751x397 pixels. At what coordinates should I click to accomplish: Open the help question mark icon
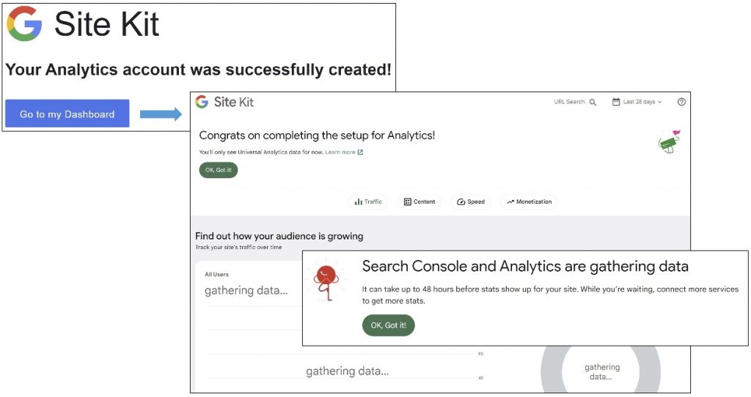[681, 103]
